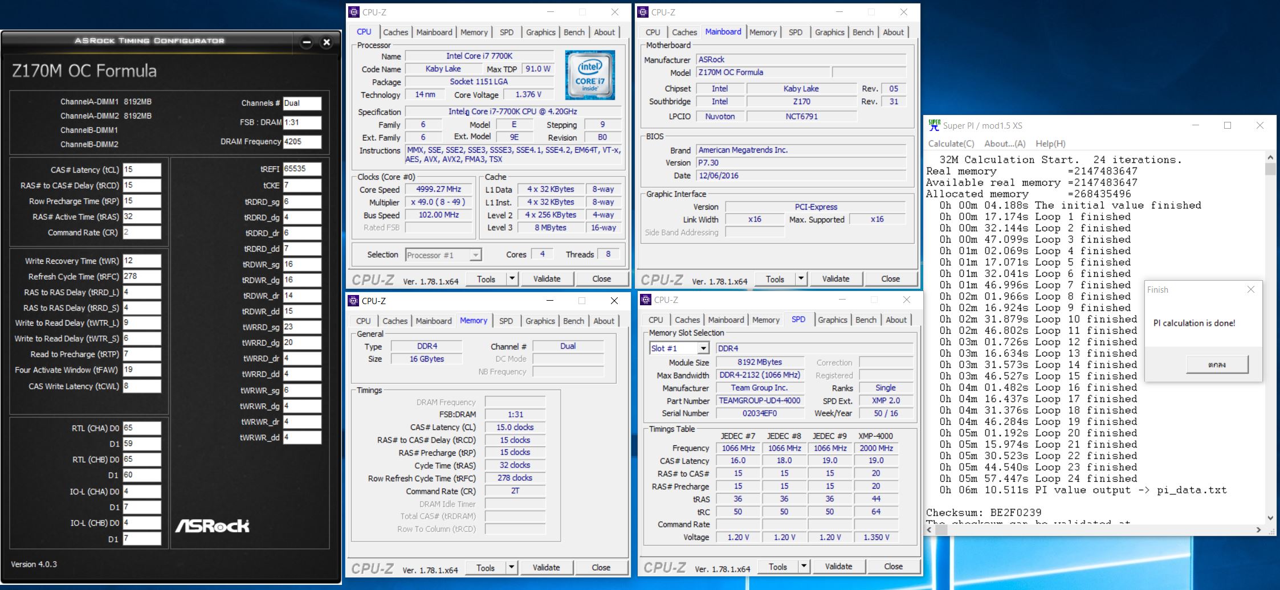Close the ASRock Timing Configurator window
Screen dimensions: 1280x590
[x=327, y=42]
